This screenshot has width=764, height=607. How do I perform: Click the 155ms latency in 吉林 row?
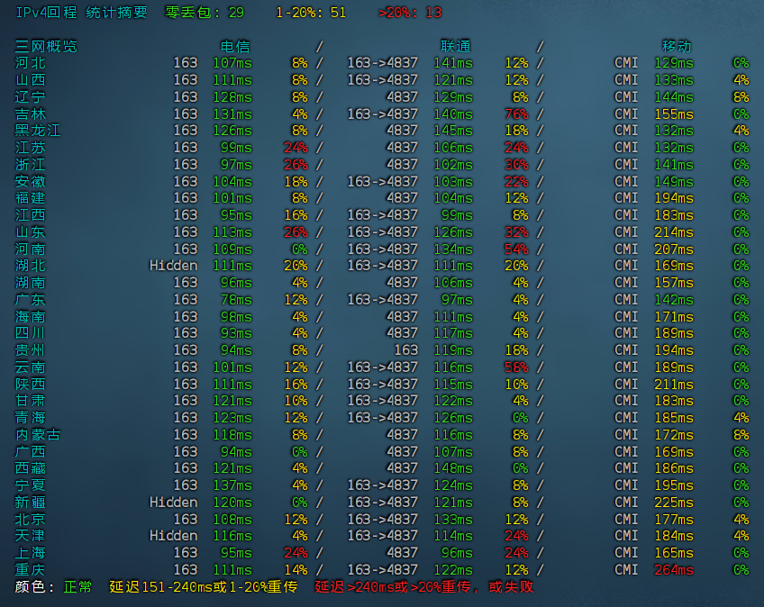point(673,114)
